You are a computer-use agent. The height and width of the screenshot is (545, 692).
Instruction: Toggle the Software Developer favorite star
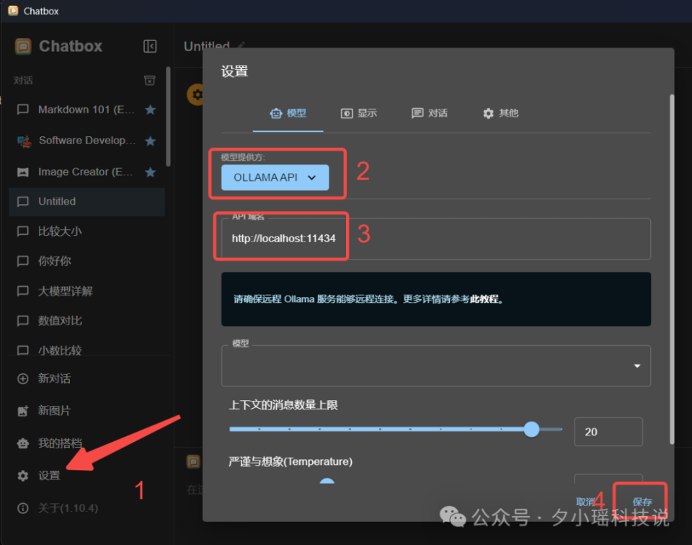[x=149, y=140]
